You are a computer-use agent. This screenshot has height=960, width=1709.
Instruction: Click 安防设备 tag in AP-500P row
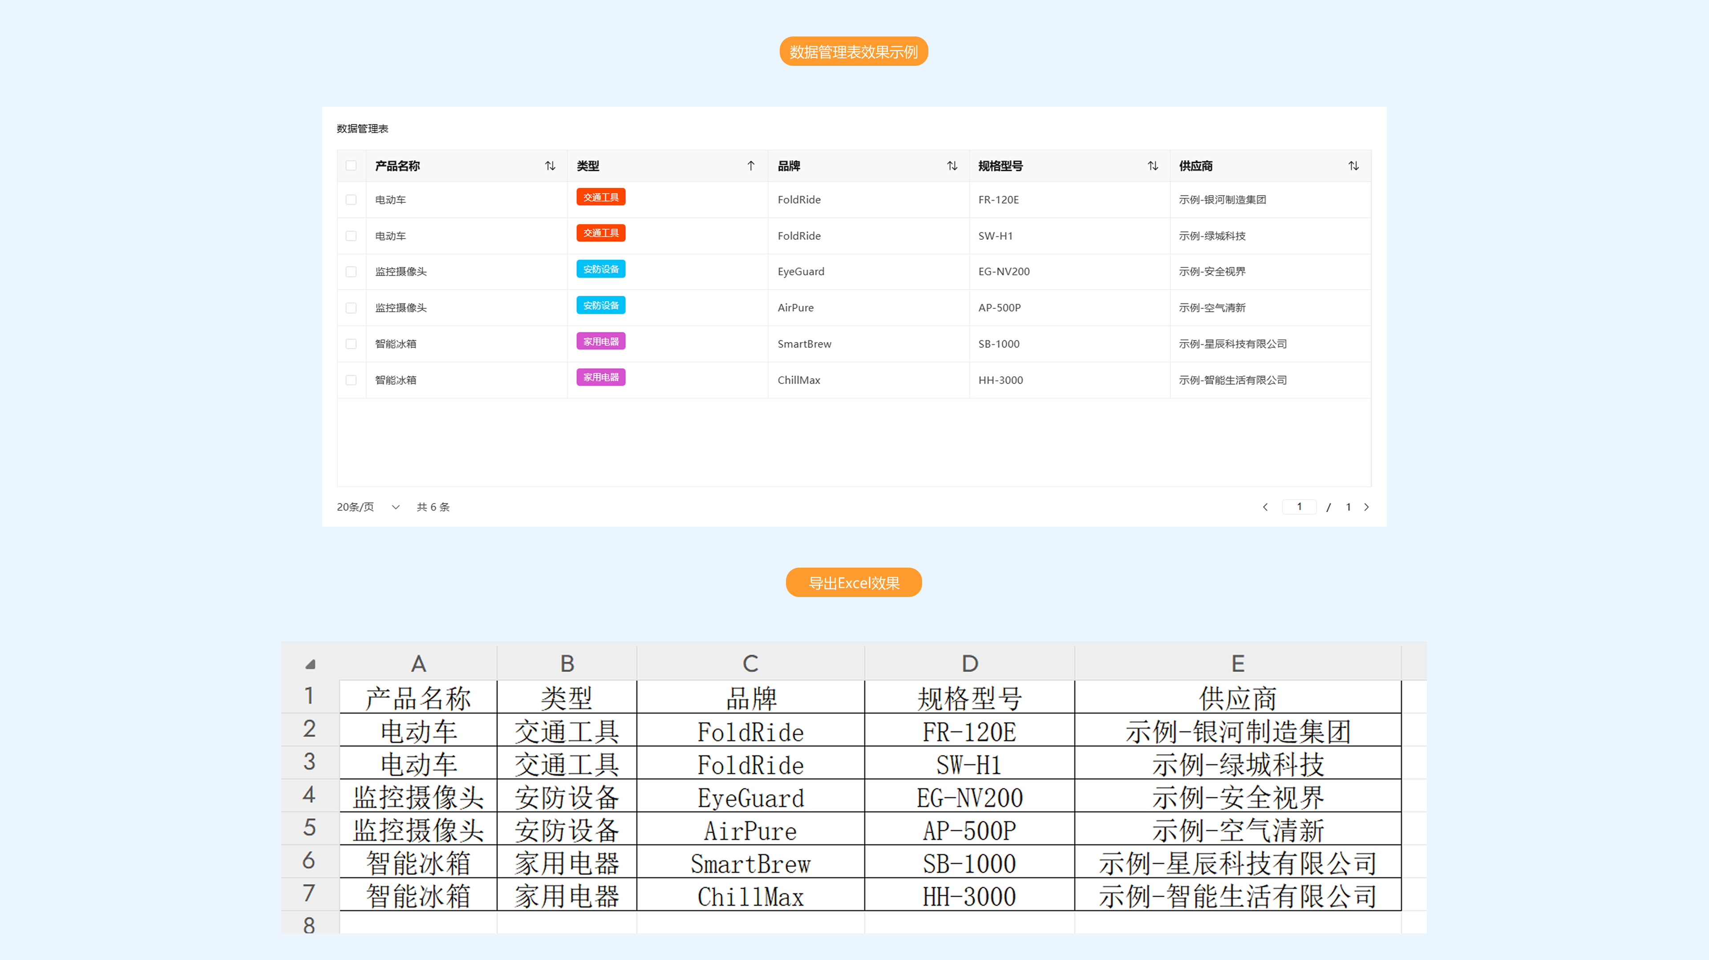click(x=600, y=306)
